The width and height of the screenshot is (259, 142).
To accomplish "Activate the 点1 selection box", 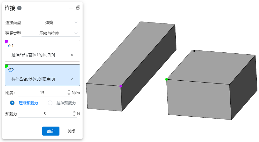I will [42, 46].
